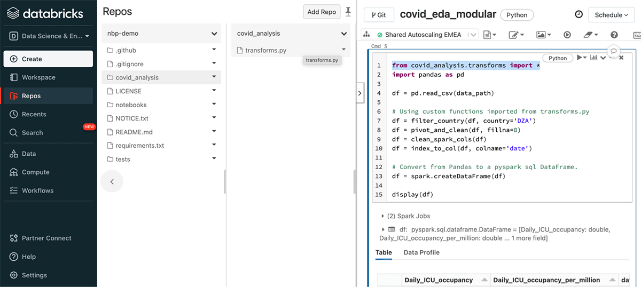Click the cell dashboard chart icon
Viewport: 641px width, 287px height.
tap(594, 58)
